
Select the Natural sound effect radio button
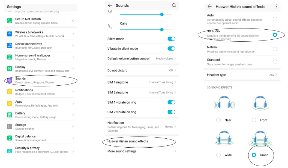275,49
